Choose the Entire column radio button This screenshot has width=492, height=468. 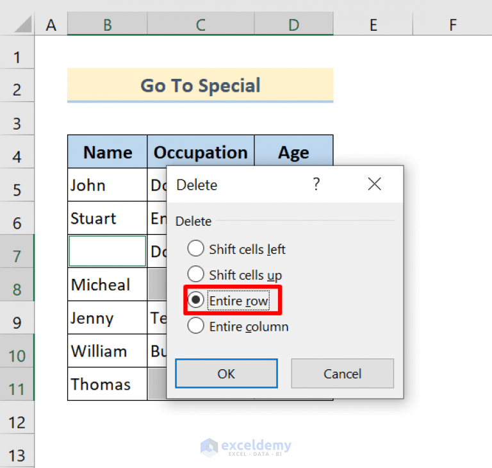coord(196,326)
